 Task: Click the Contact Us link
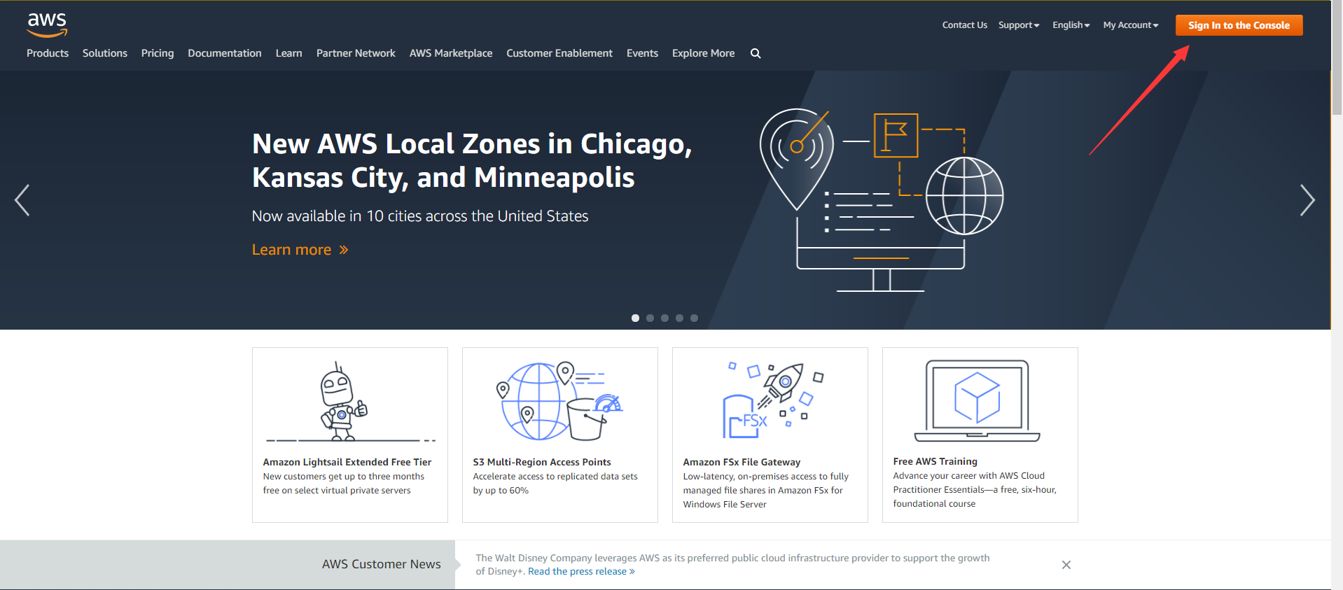(964, 25)
